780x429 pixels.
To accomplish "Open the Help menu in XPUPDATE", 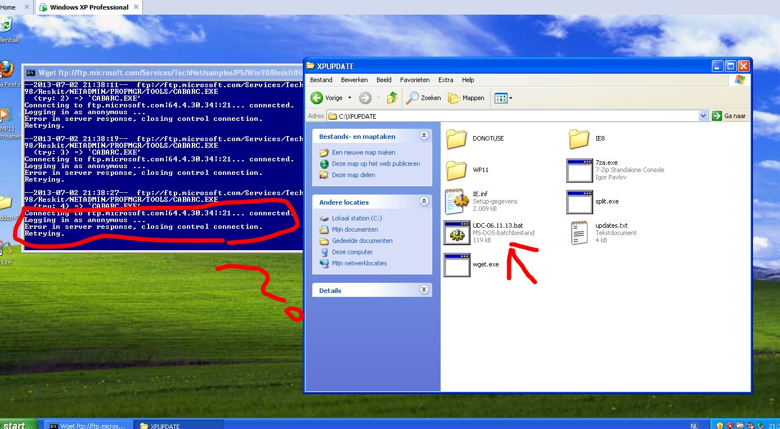I will (468, 80).
